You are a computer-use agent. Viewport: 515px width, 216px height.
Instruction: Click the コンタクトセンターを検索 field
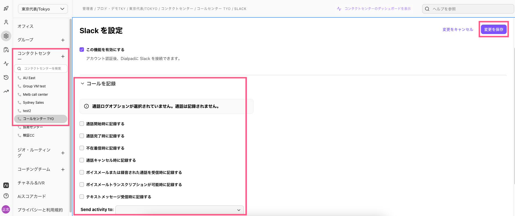click(x=41, y=69)
